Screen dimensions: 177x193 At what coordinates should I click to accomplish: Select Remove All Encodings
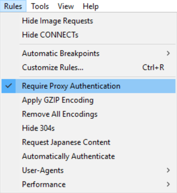click(88, 114)
